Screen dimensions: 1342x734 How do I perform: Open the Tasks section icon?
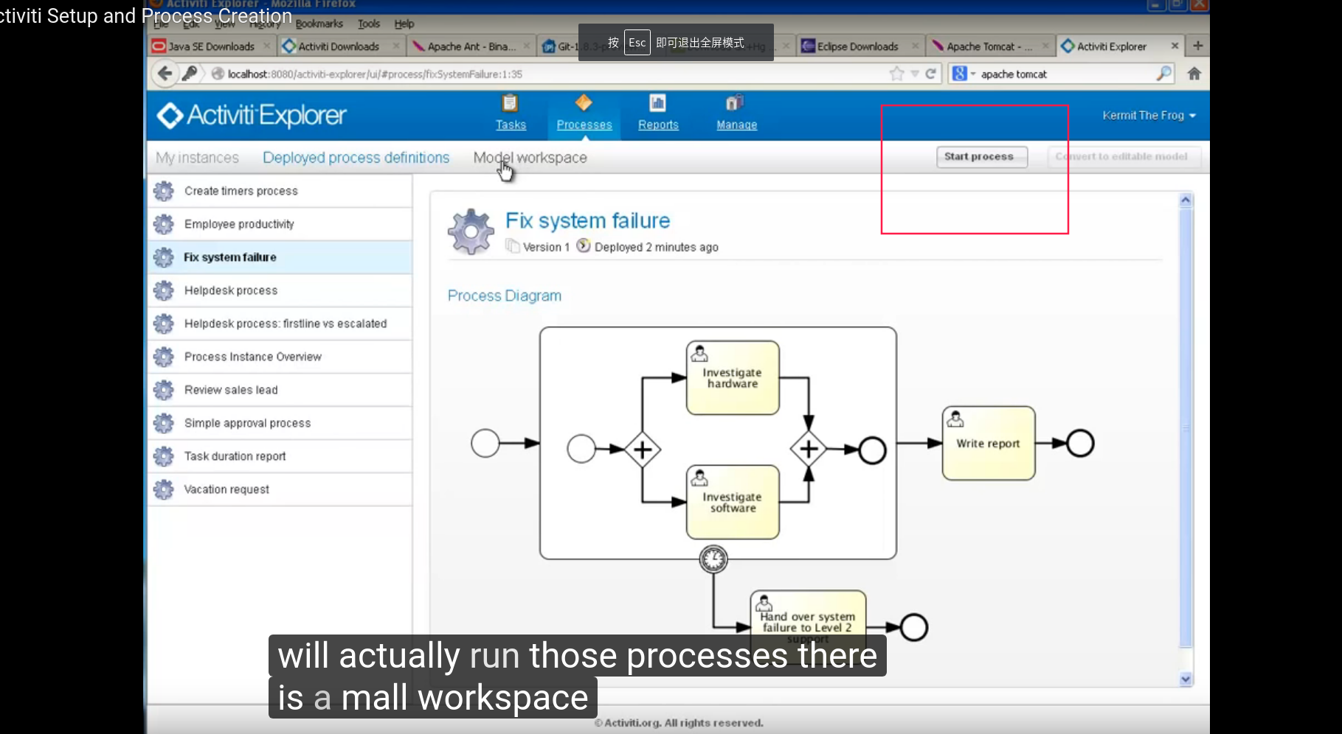tap(510, 103)
